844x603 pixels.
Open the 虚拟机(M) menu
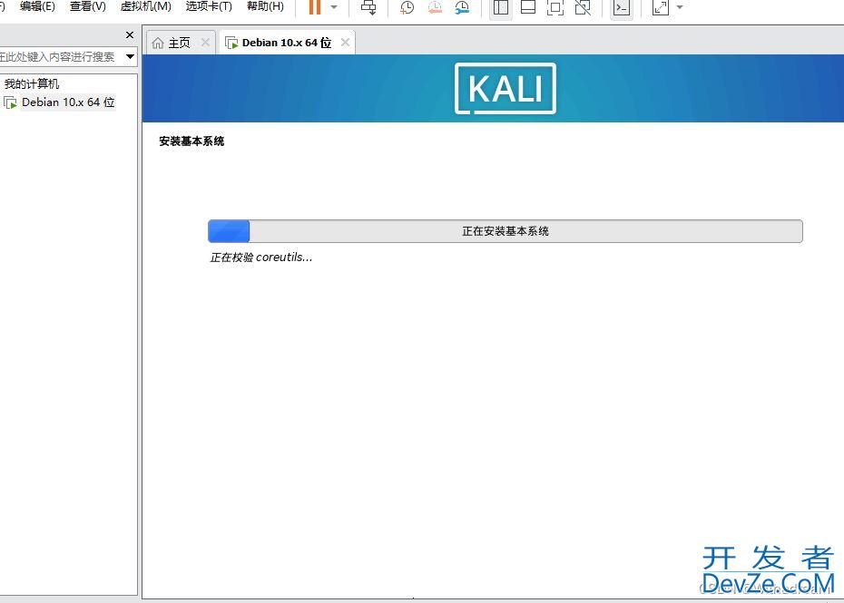pos(146,6)
